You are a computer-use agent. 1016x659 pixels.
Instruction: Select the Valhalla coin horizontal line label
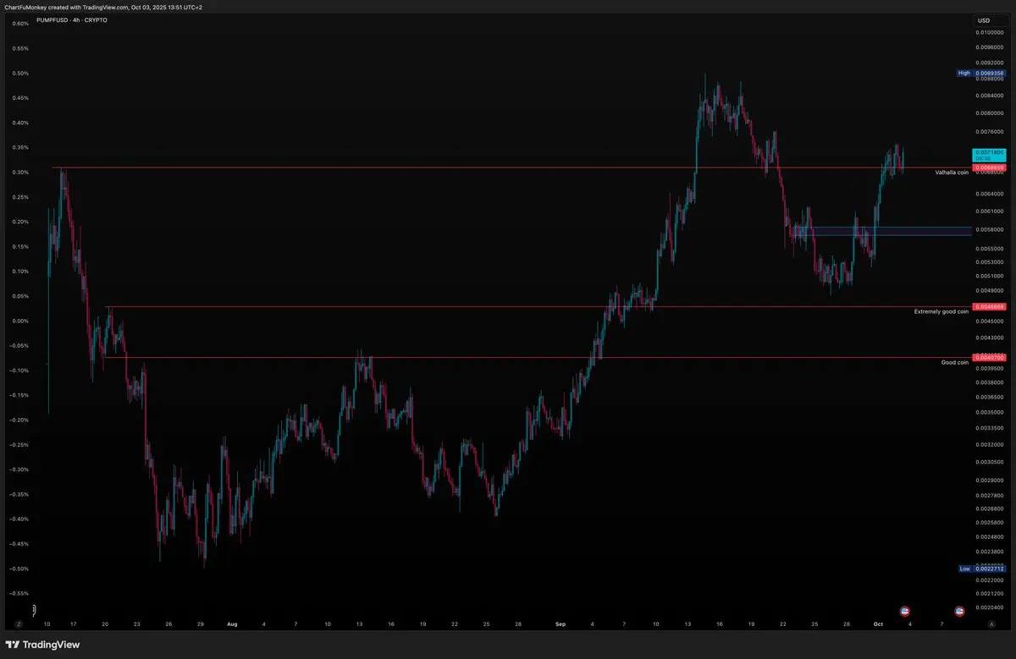pos(951,173)
